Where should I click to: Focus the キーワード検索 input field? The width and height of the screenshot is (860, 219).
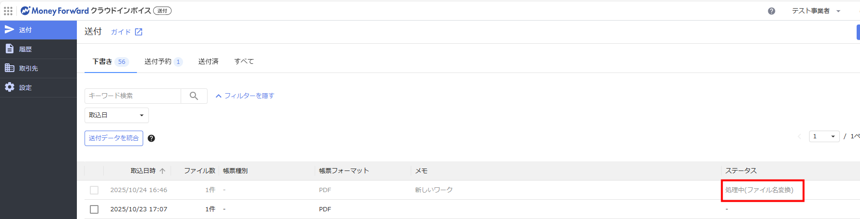pos(133,96)
